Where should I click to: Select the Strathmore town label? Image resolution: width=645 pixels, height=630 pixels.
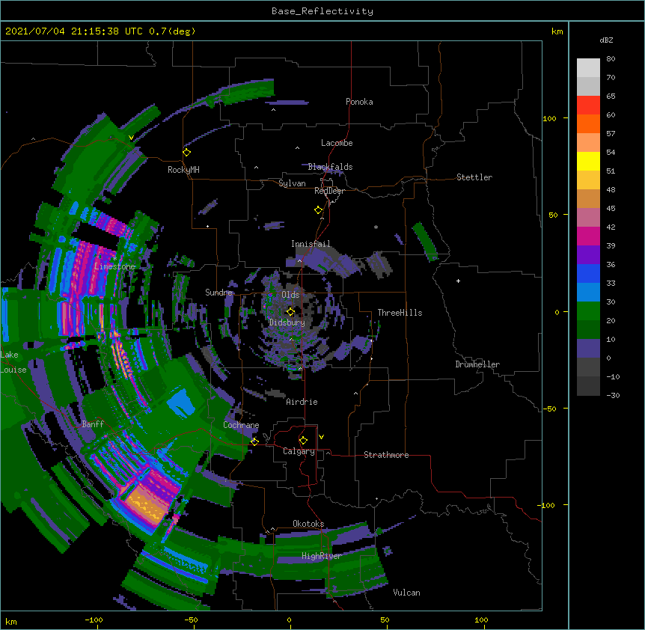tap(386, 455)
